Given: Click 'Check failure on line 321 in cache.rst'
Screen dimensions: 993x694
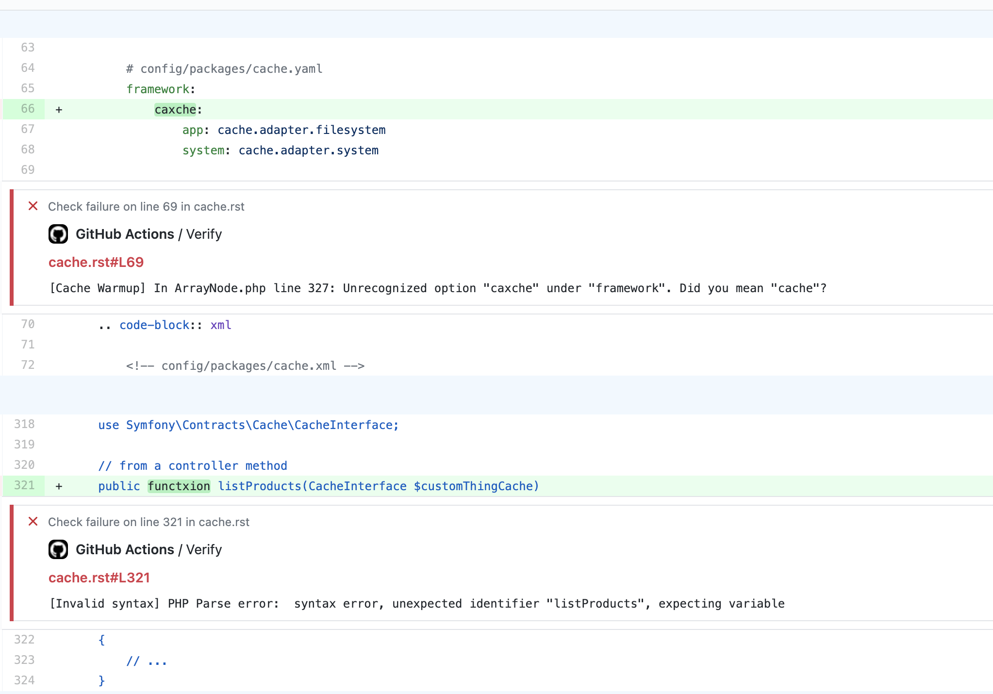Looking at the screenshot, I should pyautogui.click(x=149, y=522).
